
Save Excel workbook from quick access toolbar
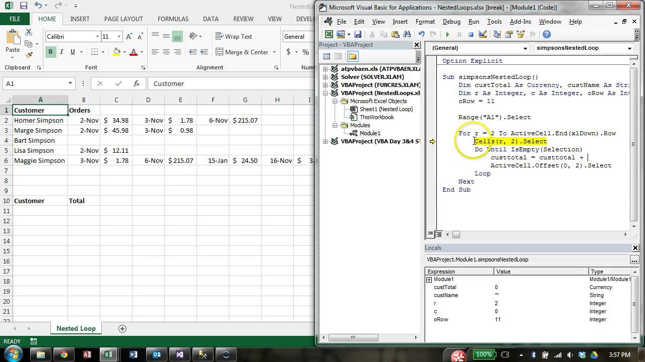click(23, 6)
